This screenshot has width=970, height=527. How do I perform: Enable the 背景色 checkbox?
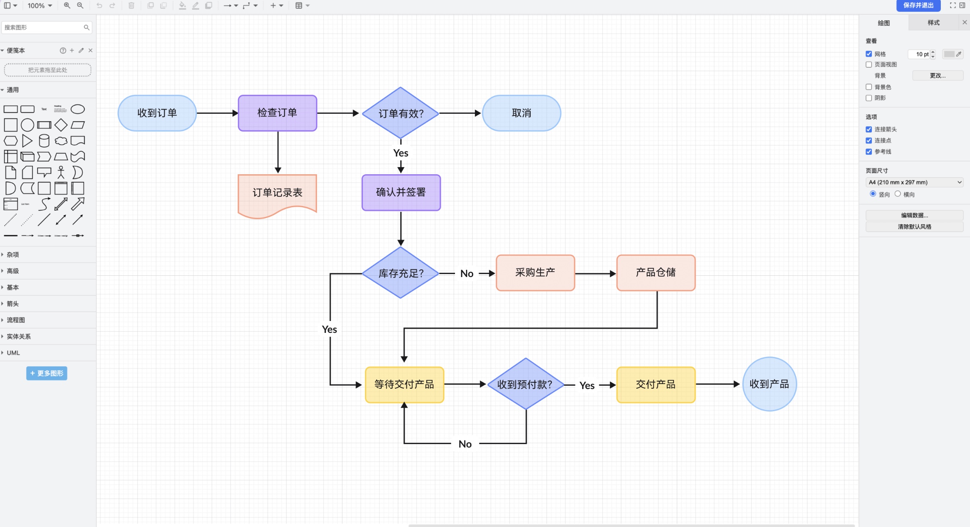[869, 87]
